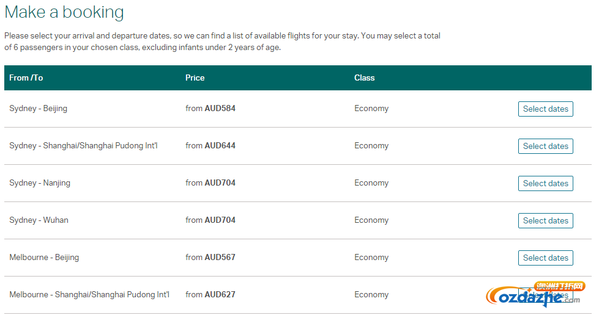Screen dimensions: 599x315
Task: Select dates for Sydney - Beijing flight
Action: (x=546, y=109)
